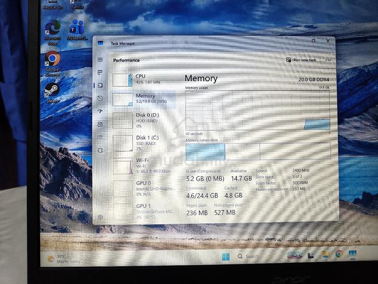Screen dimensions: 378x284
Task: Open the Windows Start button
Action: [x=226, y=257]
